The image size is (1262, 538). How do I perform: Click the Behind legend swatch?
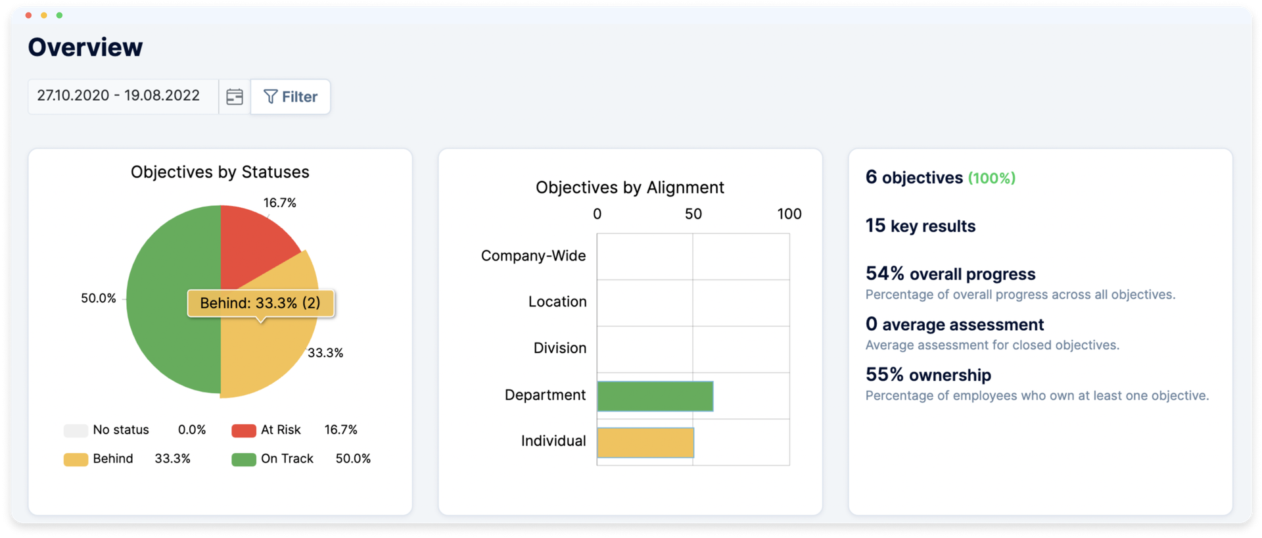pos(76,460)
